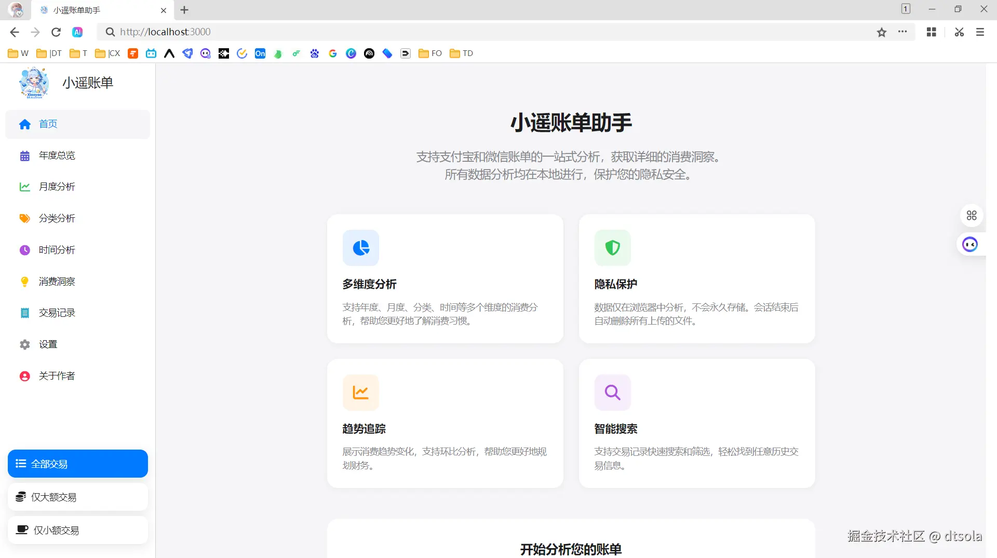Switch filter to 仅大额交易
This screenshot has height=558, width=997.
pos(78,497)
